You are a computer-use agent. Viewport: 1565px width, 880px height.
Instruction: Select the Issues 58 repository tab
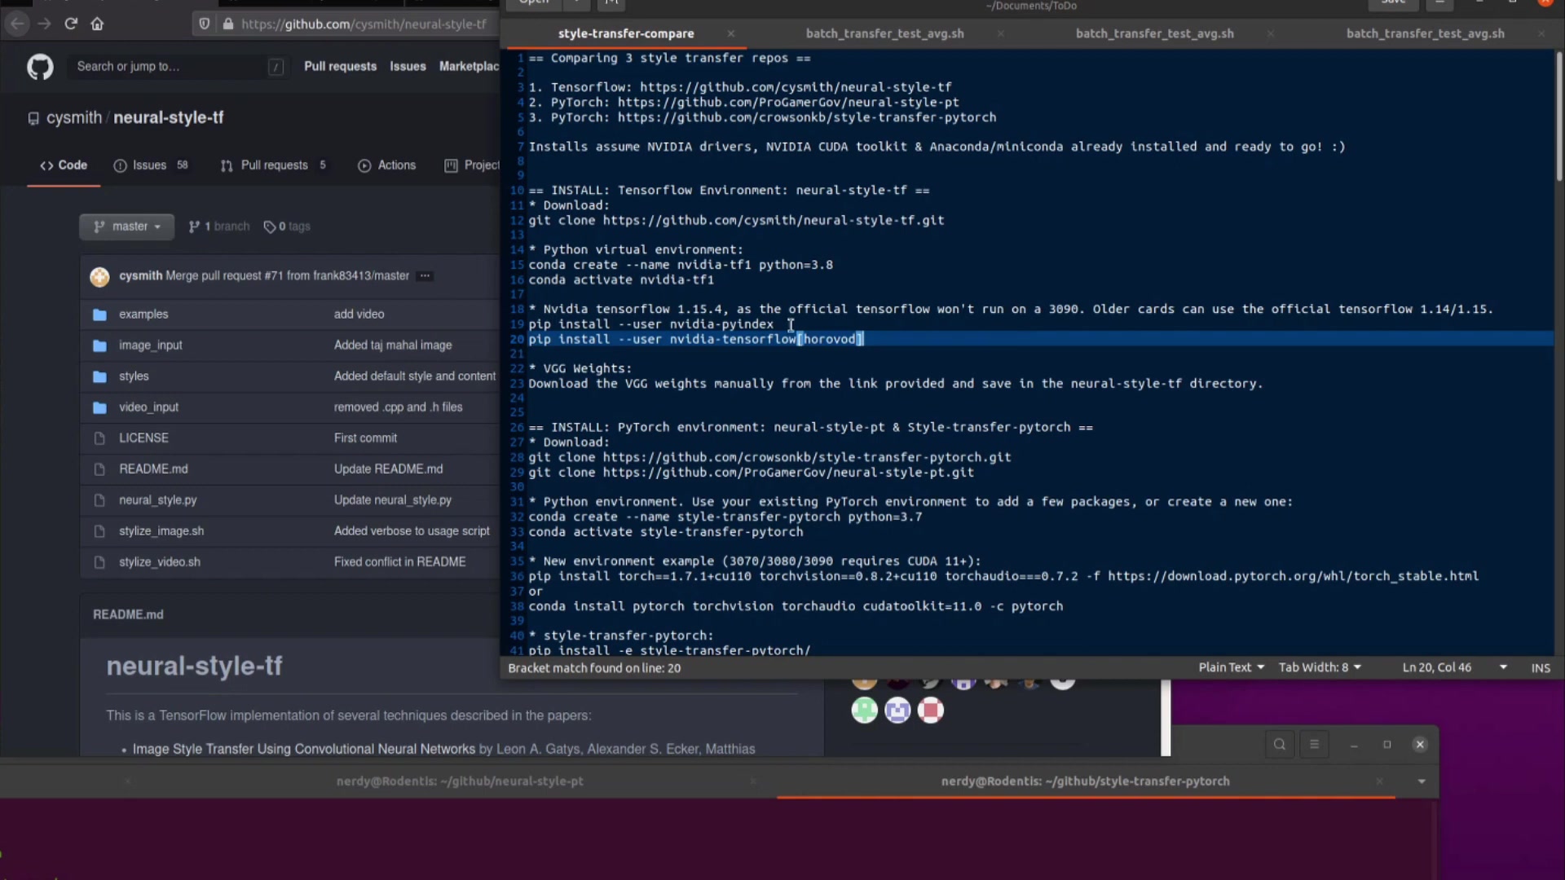click(x=151, y=165)
